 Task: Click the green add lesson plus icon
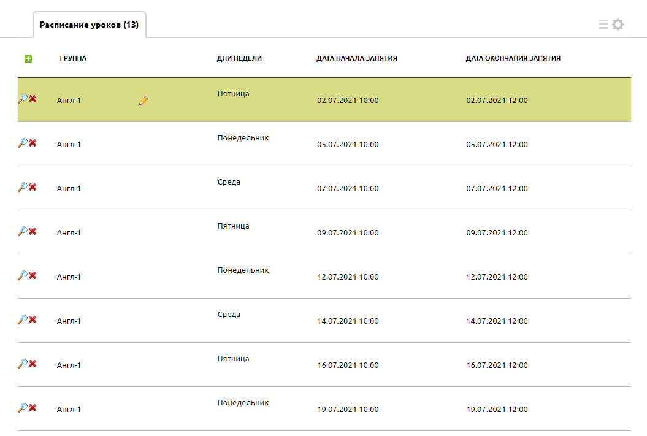click(28, 59)
